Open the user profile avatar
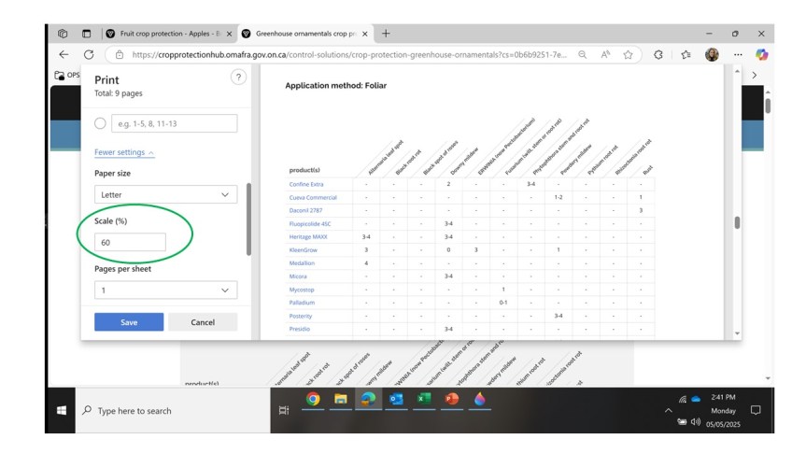Image resolution: width=806 pixels, height=453 pixels. (712, 54)
